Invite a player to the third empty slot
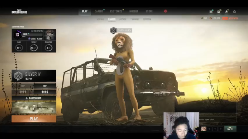The image size is (248, 139). pyautogui.click(x=221, y=129)
